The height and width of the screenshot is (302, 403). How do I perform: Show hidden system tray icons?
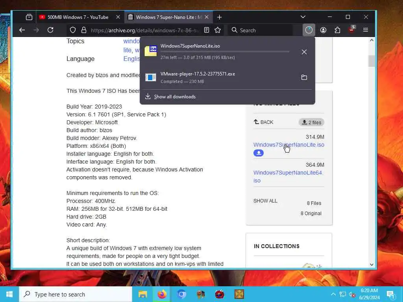click(x=333, y=294)
